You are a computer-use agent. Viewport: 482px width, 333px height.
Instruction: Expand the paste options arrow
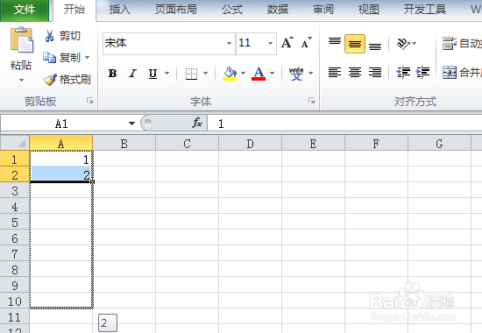pos(21,81)
